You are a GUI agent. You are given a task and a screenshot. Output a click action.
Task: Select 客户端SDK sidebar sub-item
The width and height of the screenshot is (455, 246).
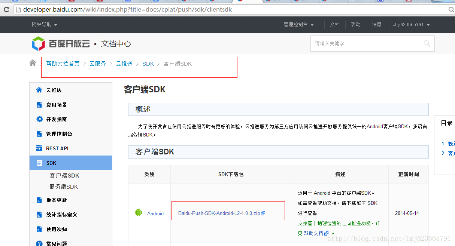click(64, 175)
